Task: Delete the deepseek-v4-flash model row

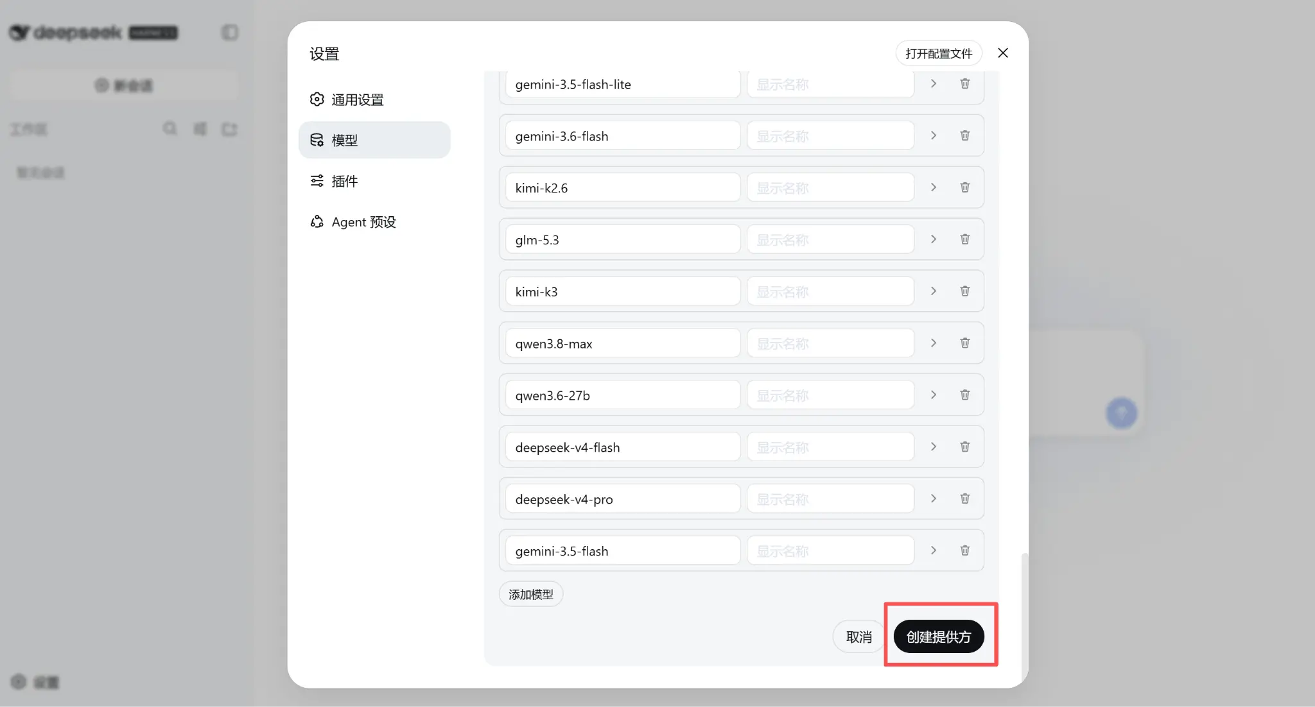Action: pyautogui.click(x=964, y=447)
